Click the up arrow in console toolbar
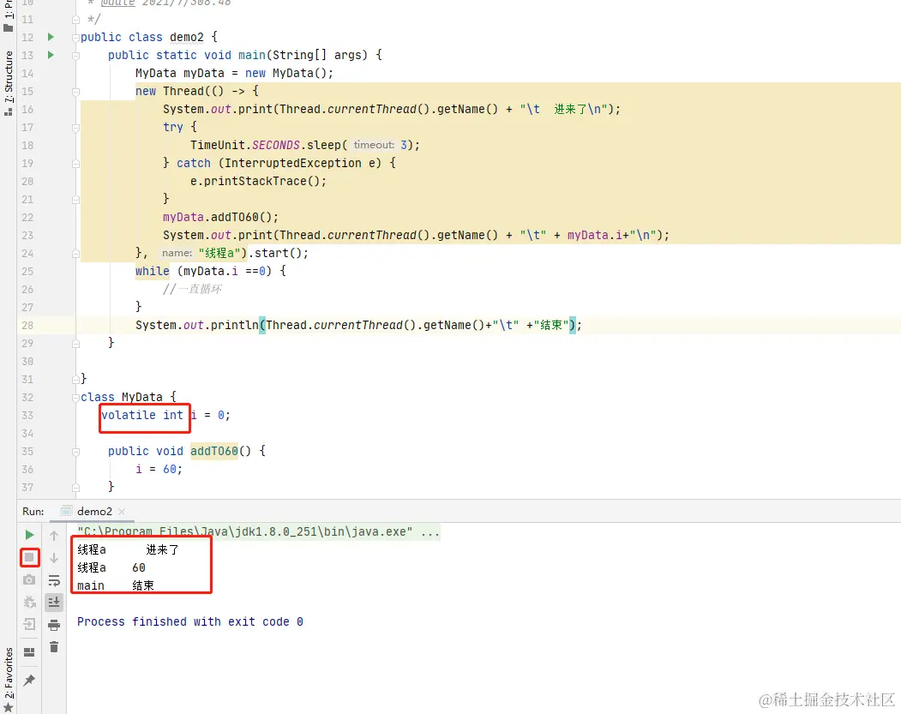Viewport: 901px width, 714px height. click(54, 536)
